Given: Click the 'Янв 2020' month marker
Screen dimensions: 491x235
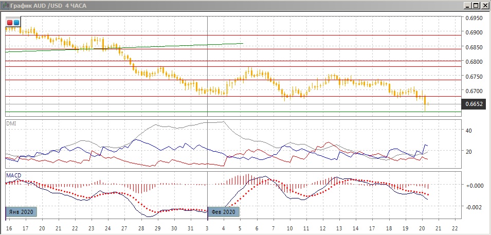Looking at the screenshot, I should tap(22, 211).
